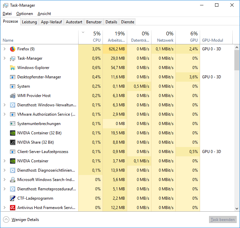The image size is (240, 228).
Task: Click the WMI Provider Host icon
Action: point(13,96)
